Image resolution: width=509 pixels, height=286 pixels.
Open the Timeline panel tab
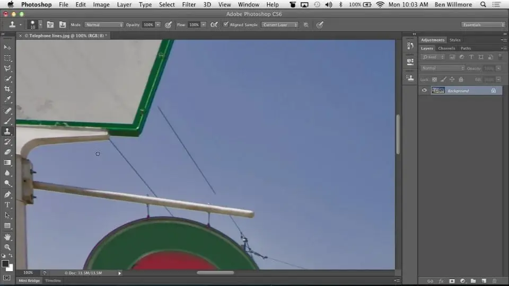point(53,281)
